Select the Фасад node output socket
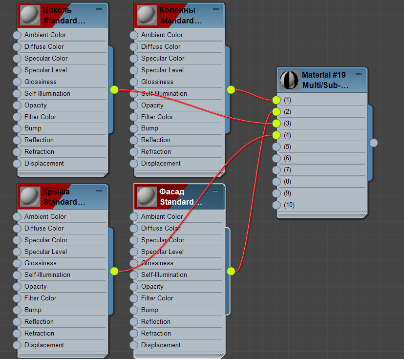This screenshot has height=359, width=404. [x=231, y=271]
